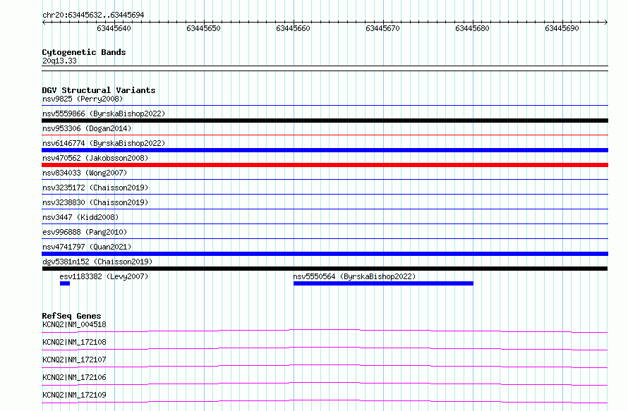Select transcript KCNQ2|NM_172107 label
Viewport: 628px width, 411px height.
[x=74, y=360]
